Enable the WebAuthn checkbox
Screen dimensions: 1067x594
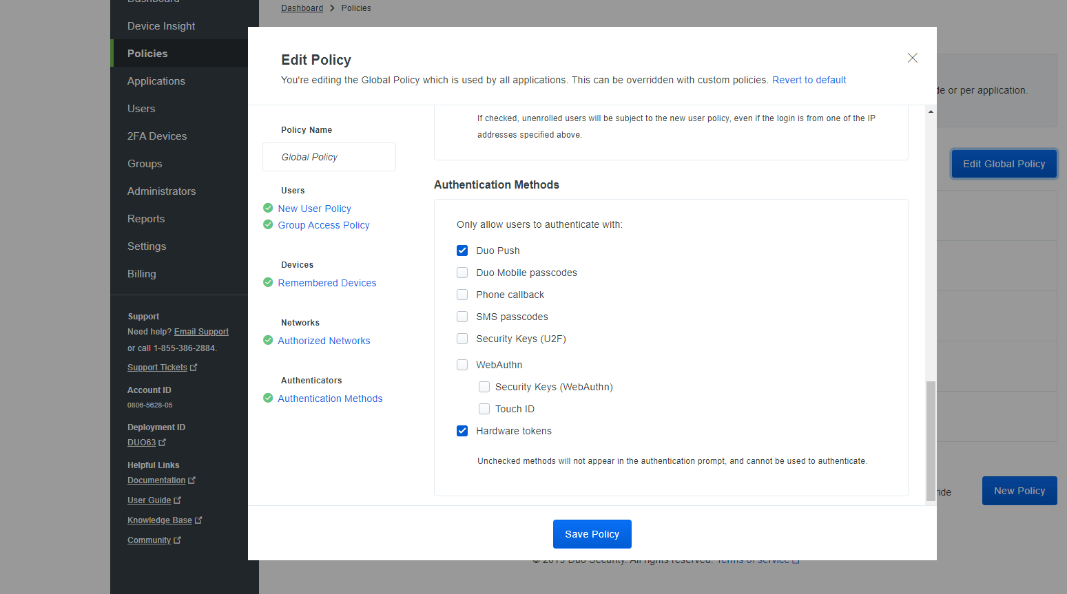[x=462, y=365]
